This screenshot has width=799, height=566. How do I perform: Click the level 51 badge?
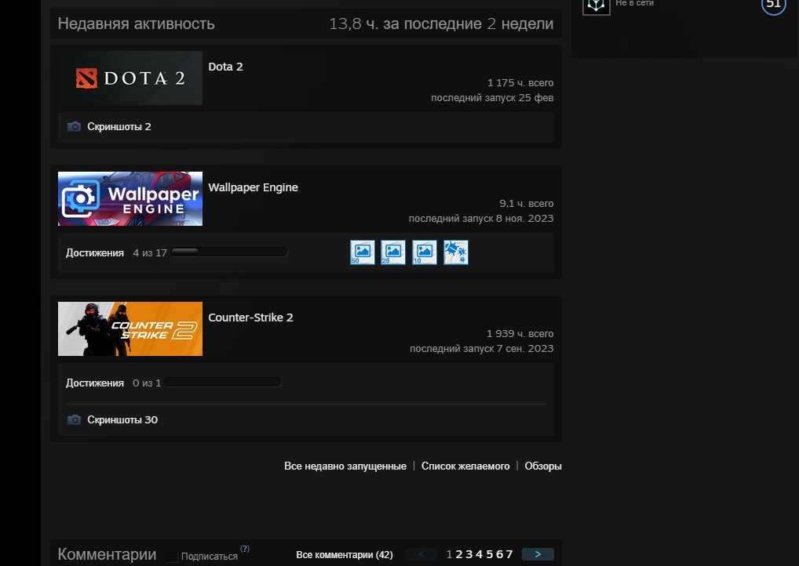click(774, 5)
